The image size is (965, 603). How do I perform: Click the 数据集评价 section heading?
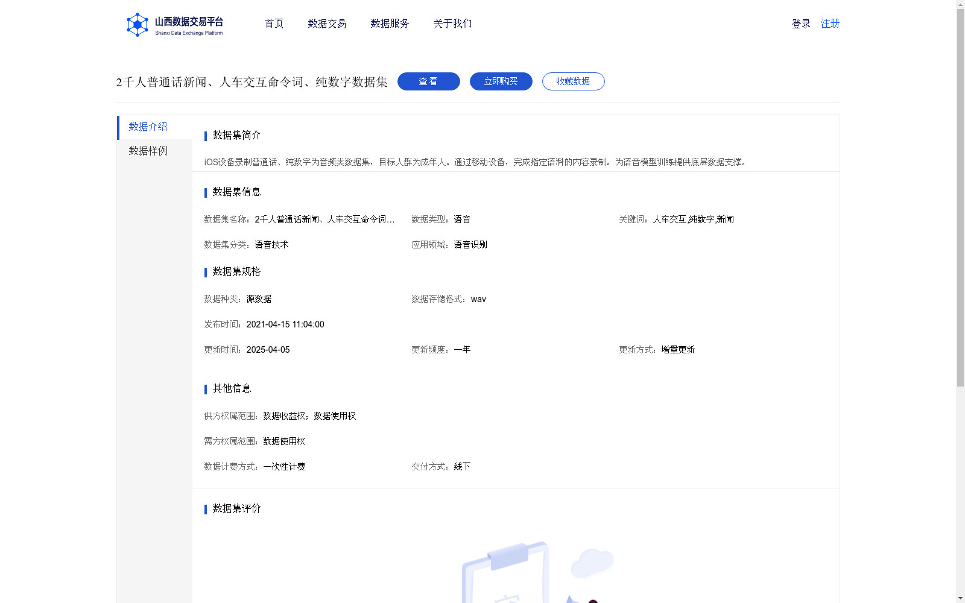(x=236, y=508)
